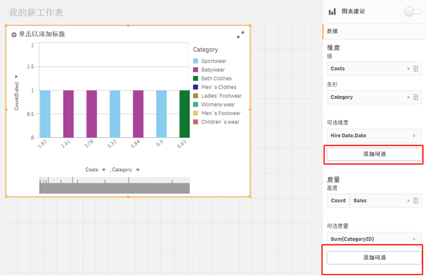
Task: Click the blue bar at 1.83
Action: coord(45,114)
